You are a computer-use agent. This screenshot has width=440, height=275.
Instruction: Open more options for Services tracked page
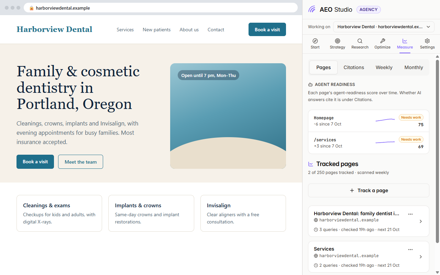[x=410, y=250]
